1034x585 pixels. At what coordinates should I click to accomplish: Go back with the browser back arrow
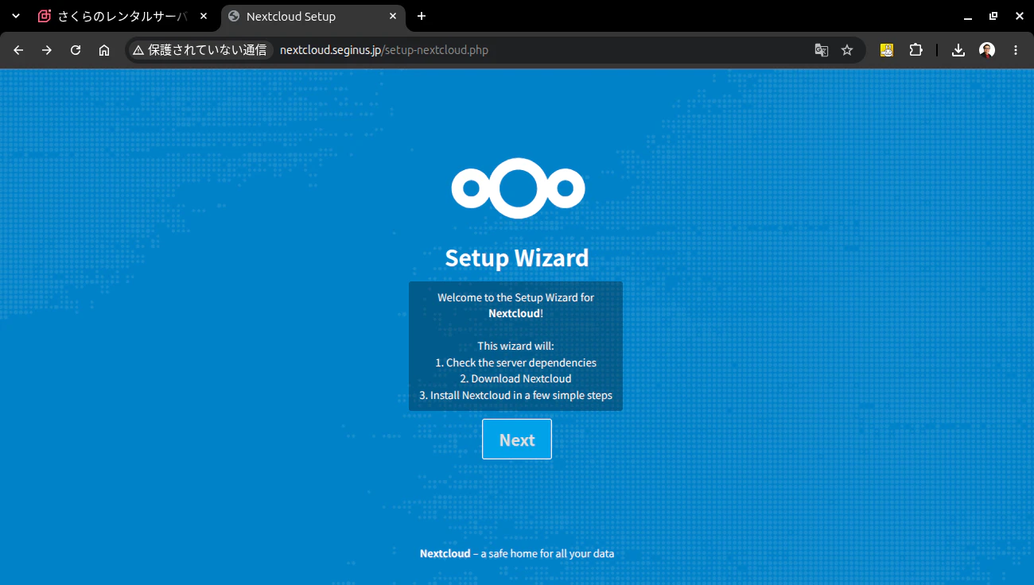pyautogui.click(x=18, y=50)
